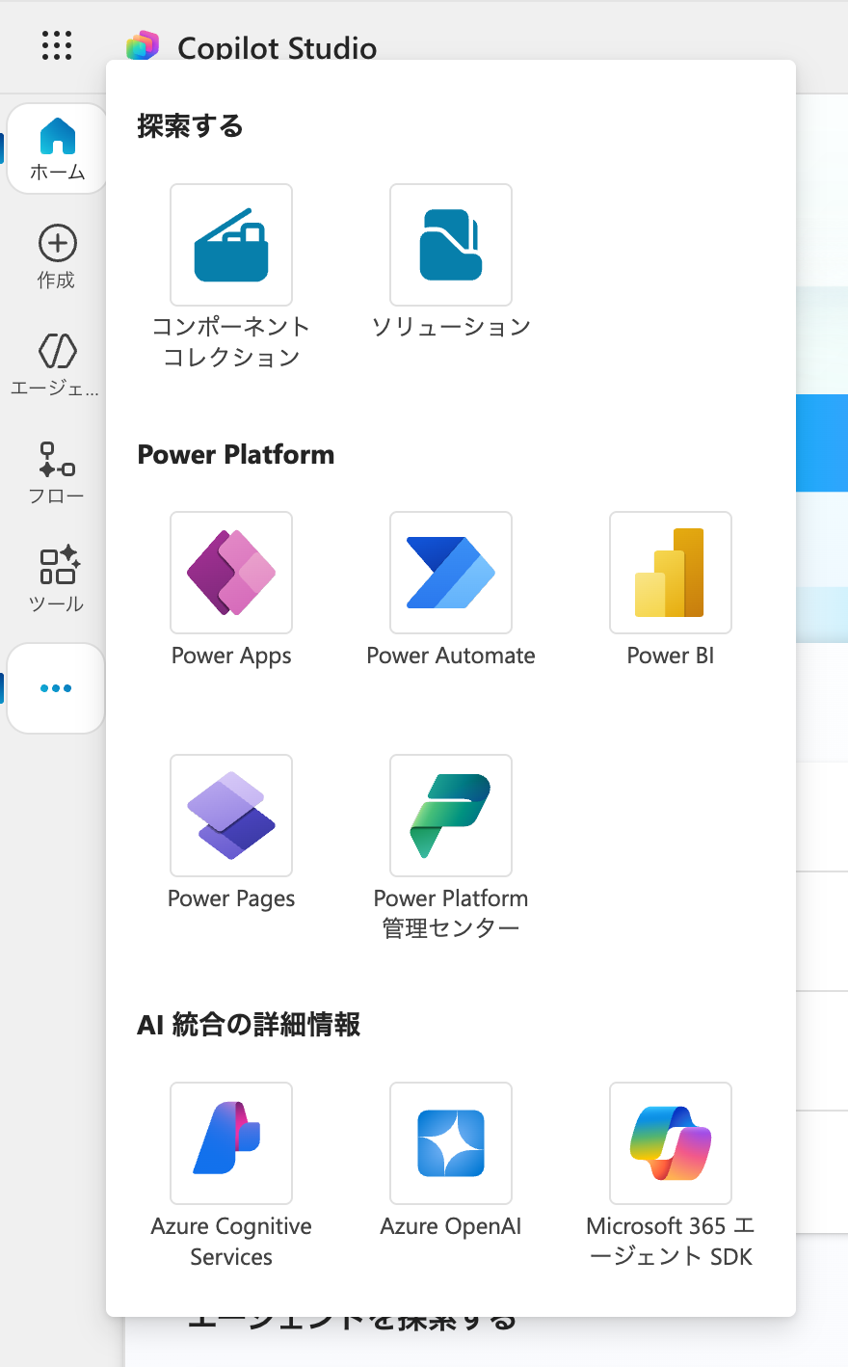
Task: Click the 作成 plus icon
Action: tap(58, 244)
